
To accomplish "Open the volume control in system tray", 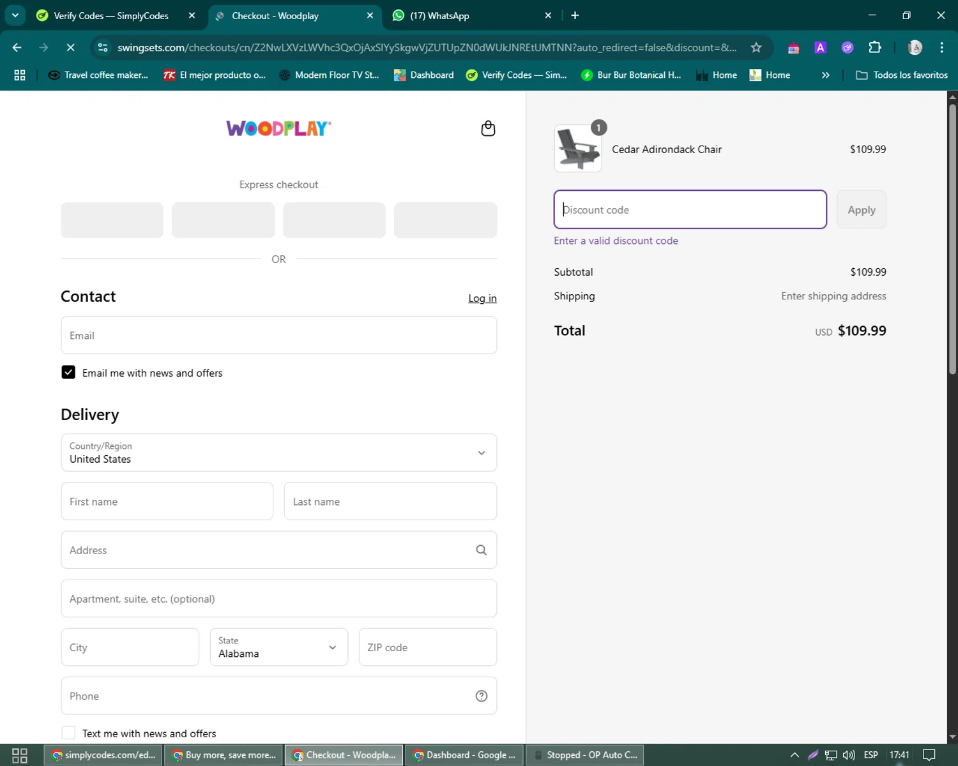I will point(849,755).
